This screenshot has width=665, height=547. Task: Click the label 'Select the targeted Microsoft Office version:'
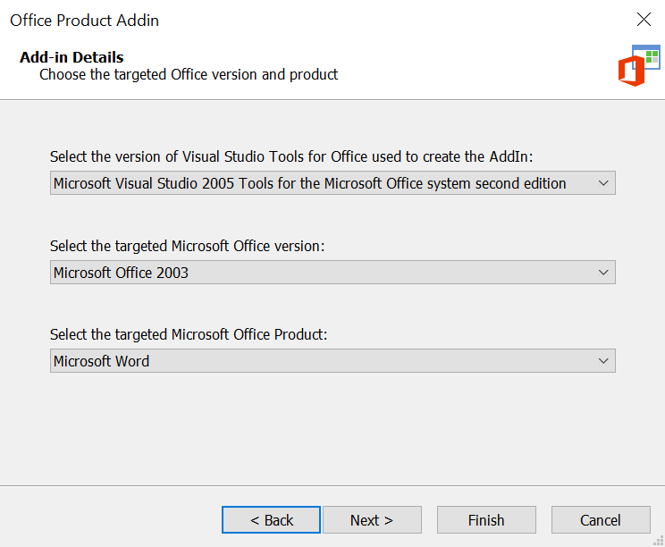pyautogui.click(x=187, y=246)
